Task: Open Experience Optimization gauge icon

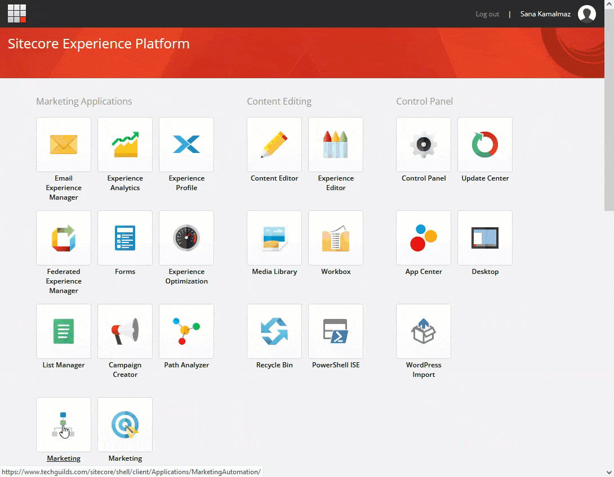Action: (x=186, y=238)
